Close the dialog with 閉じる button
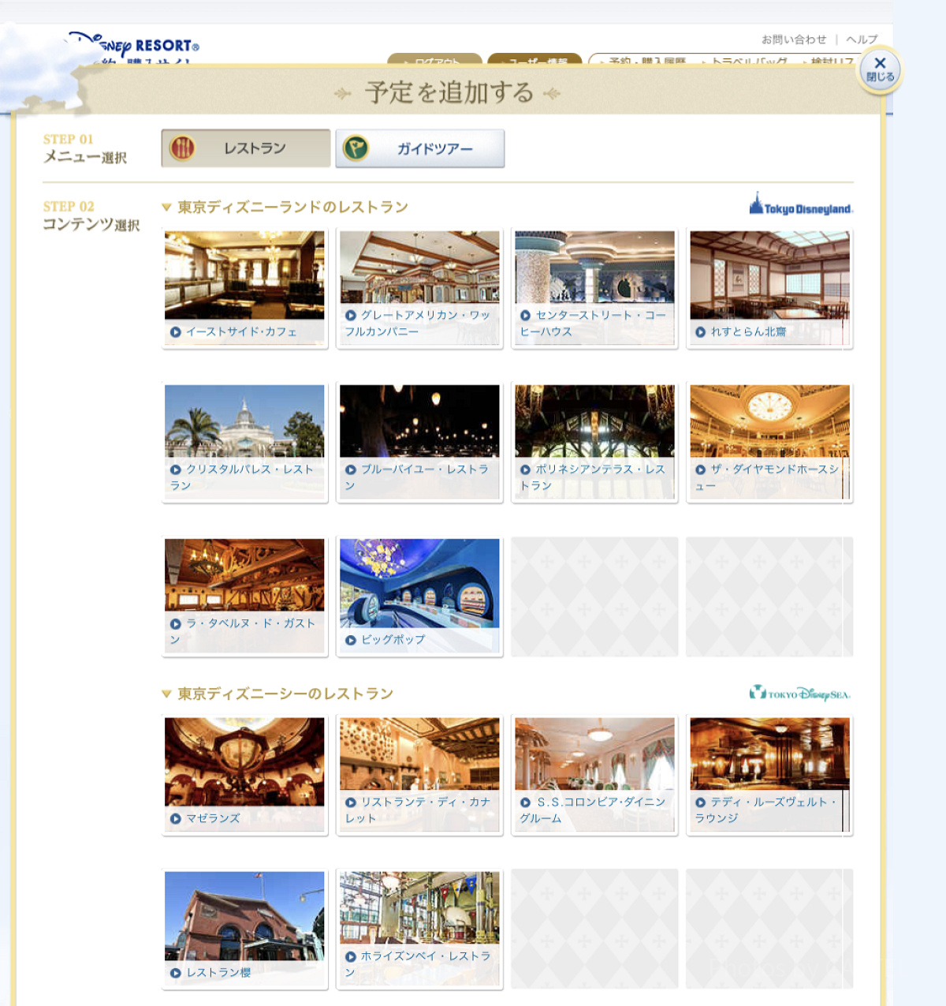This screenshot has width=946, height=1006. coord(880,69)
